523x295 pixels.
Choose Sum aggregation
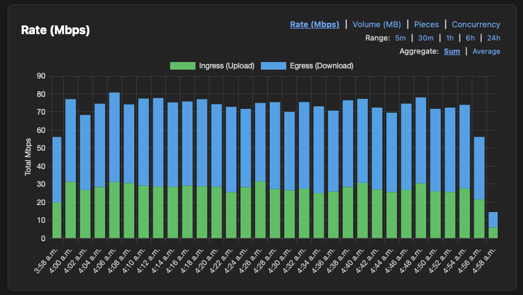(451, 51)
